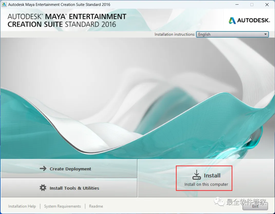275x214 pixels.
Task: Click the gear icon beside Install Tools
Action: [43, 188]
